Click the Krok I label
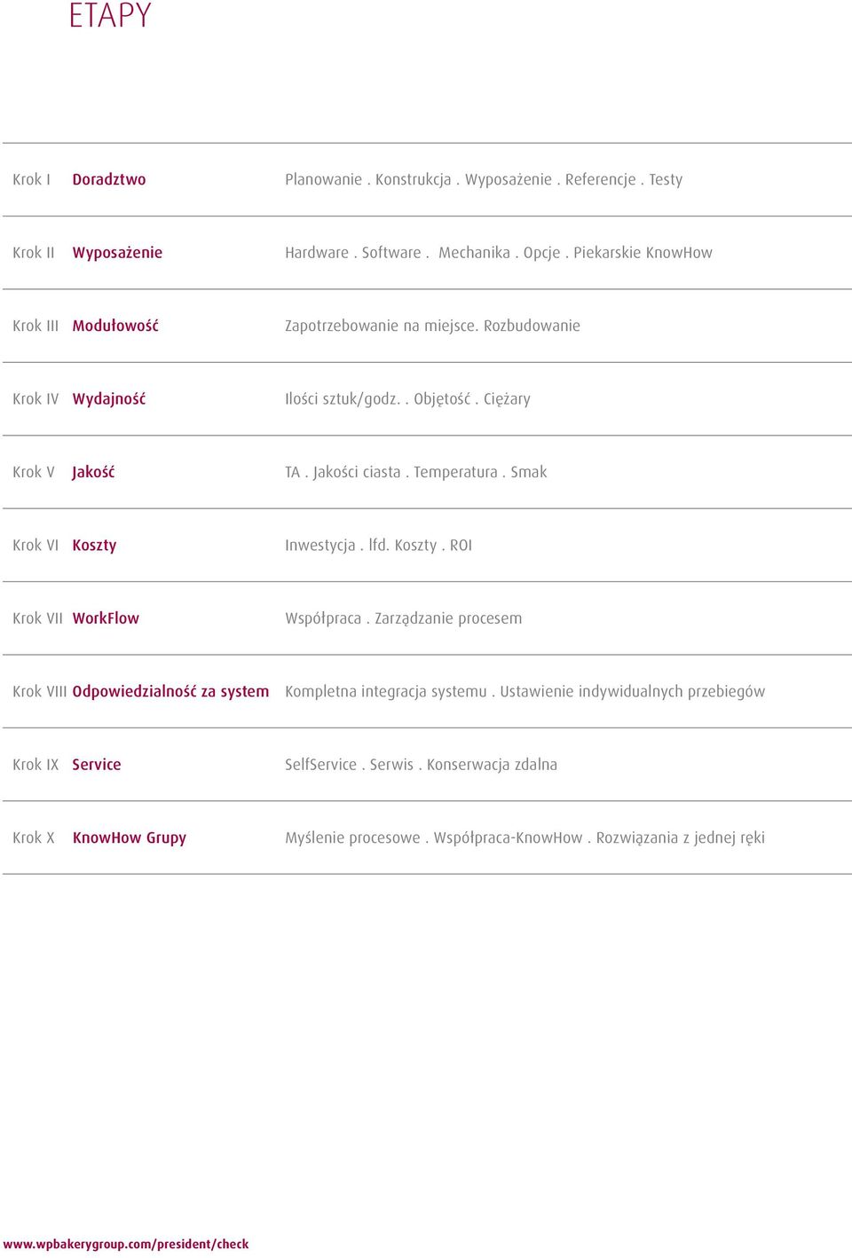Screen dimensions: 852x1258 [x=31, y=179]
